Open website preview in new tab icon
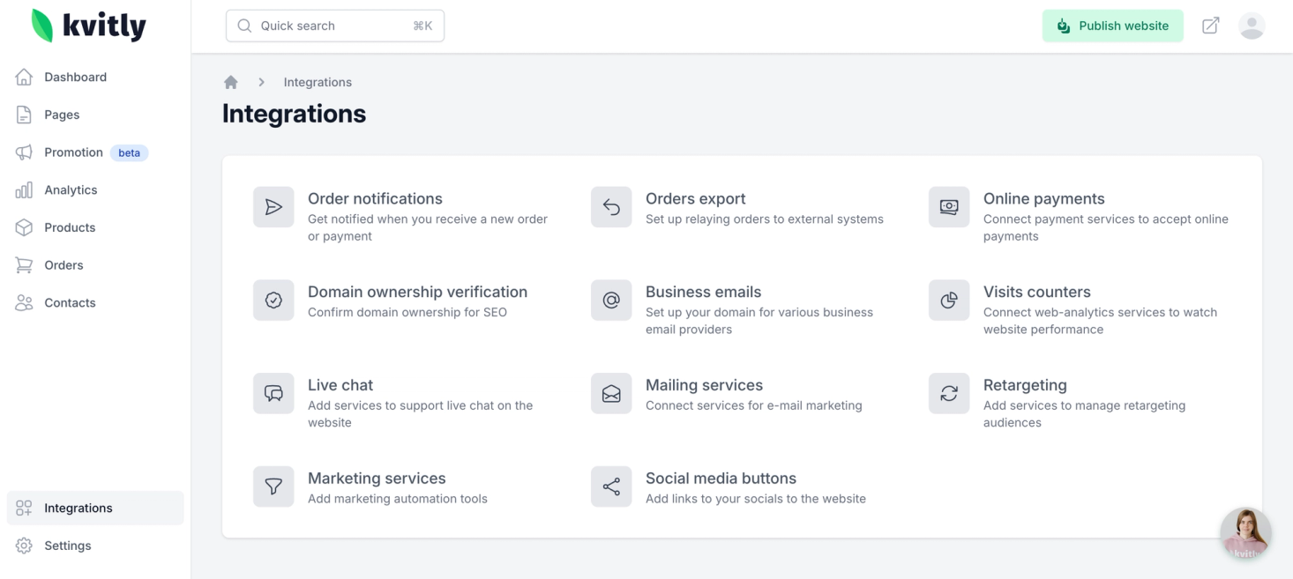1293x579 pixels. [1211, 26]
